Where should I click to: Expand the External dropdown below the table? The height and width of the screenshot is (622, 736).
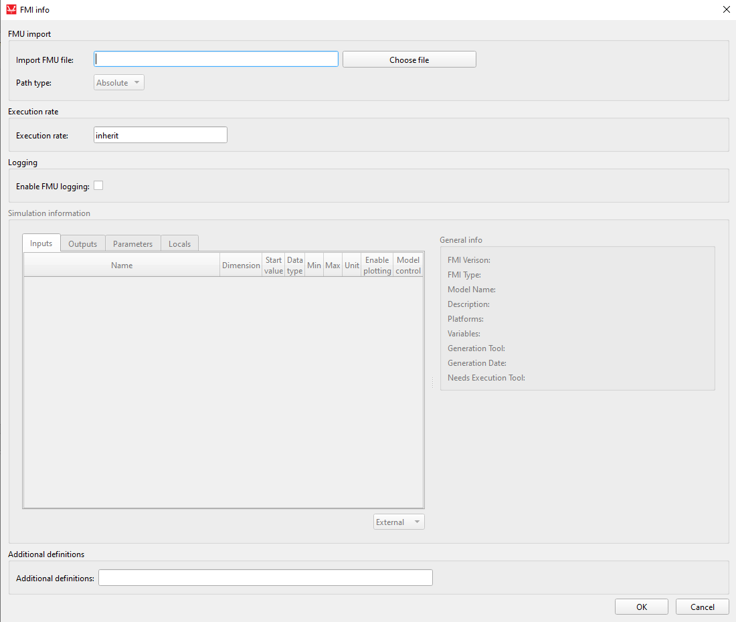point(399,522)
